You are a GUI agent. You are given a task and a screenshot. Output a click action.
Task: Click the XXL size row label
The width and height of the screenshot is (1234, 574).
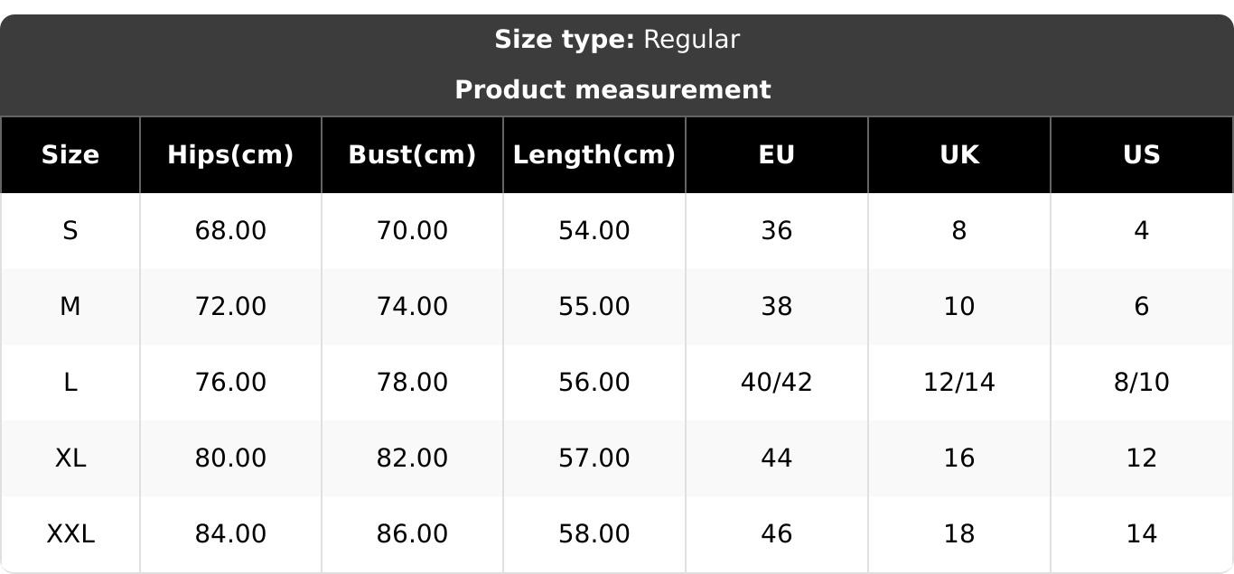[x=70, y=534]
